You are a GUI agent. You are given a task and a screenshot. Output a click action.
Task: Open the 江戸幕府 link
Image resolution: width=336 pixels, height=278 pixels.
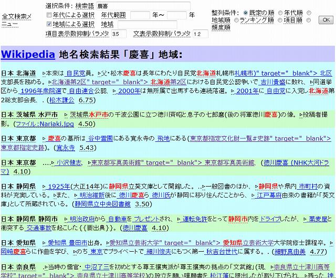269,195
